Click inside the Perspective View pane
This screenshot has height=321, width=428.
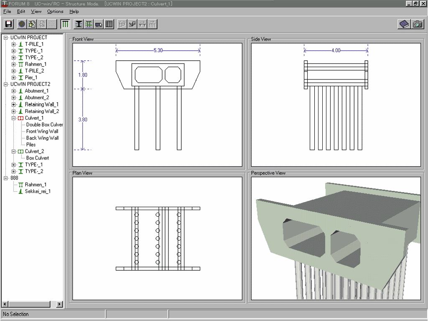click(334, 239)
